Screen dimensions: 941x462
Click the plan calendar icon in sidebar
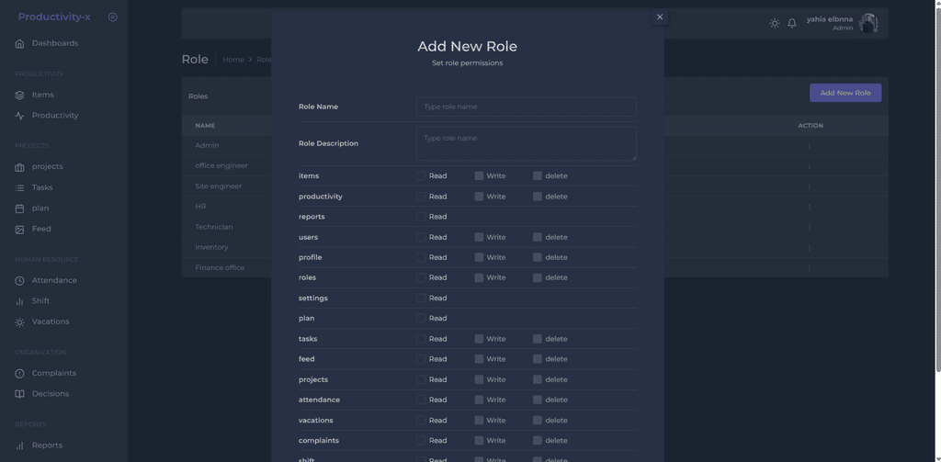click(x=20, y=208)
